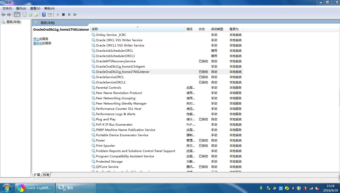Viewport: 340px width, 193px height.
Task: Select the OracleMTSRecoveryService row
Action: (167, 61)
